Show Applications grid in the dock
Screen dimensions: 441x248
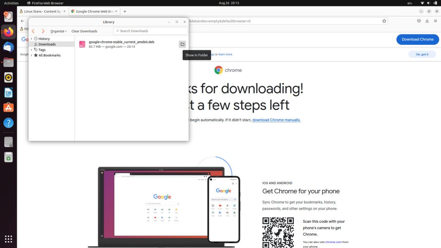click(x=9, y=239)
